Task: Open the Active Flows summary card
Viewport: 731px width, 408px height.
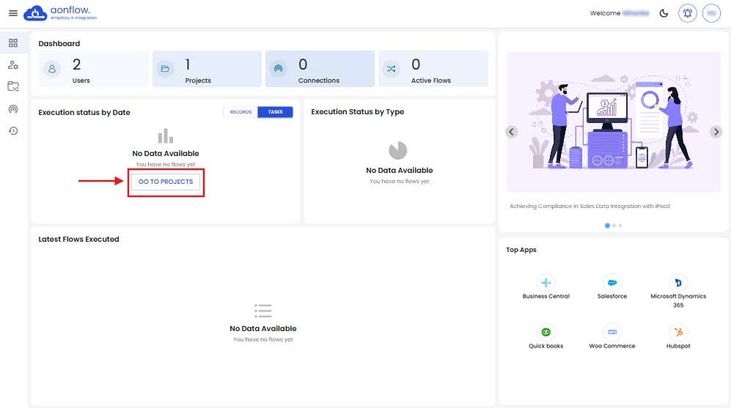Action: click(x=433, y=70)
